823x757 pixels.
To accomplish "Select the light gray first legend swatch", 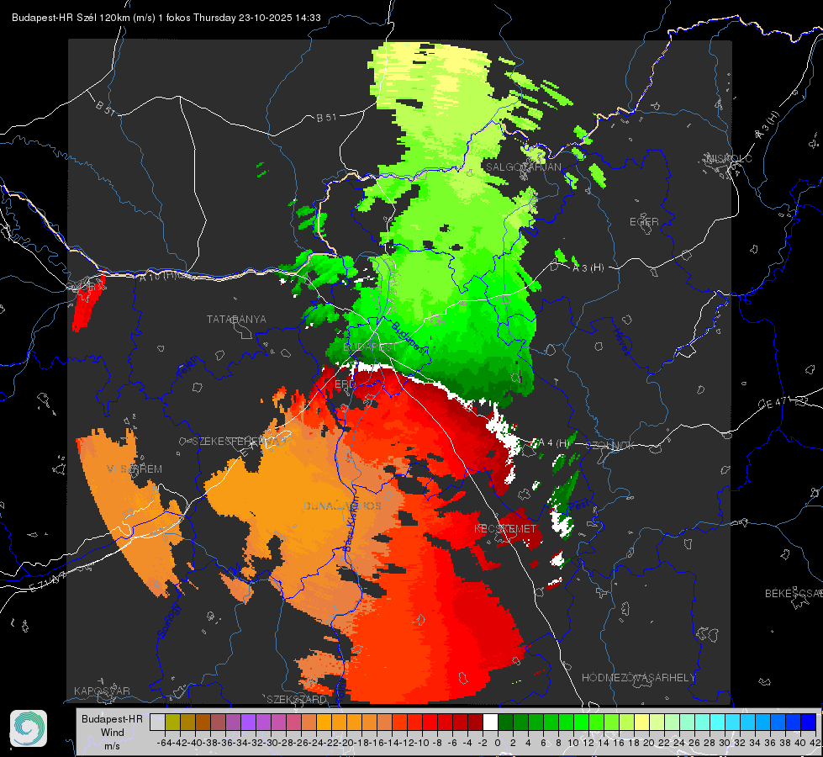I will pos(157,722).
